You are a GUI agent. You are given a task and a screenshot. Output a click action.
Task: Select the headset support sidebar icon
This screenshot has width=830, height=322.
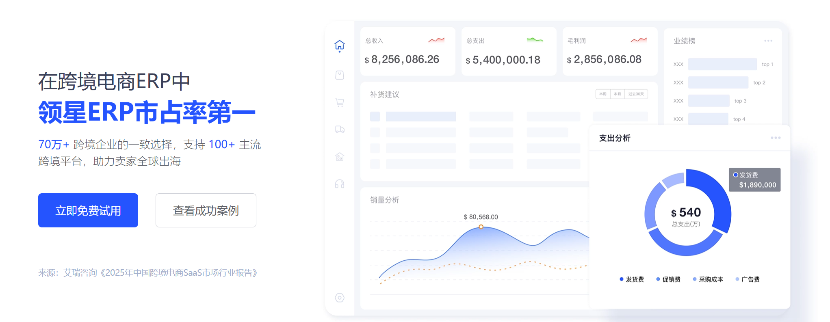pos(340,184)
